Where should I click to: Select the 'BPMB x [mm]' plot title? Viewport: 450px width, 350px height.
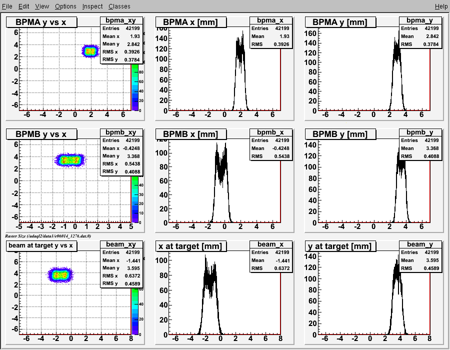coord(191,134)
